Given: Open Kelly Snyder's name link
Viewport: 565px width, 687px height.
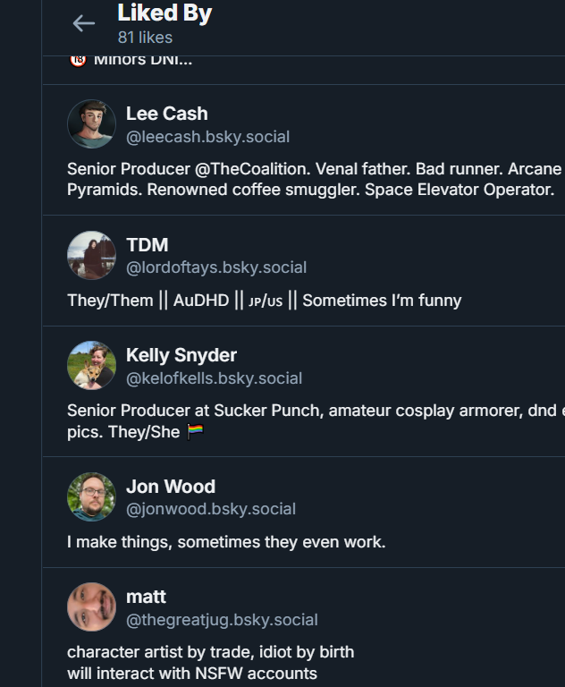Looking at the screenshot, I should [x=181, y=355].
